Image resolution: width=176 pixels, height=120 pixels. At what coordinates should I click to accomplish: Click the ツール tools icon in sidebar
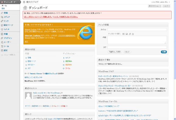tap(2, 46)
